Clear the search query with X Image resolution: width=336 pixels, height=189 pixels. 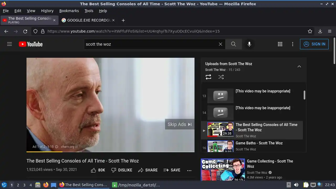tap(220, 44)
